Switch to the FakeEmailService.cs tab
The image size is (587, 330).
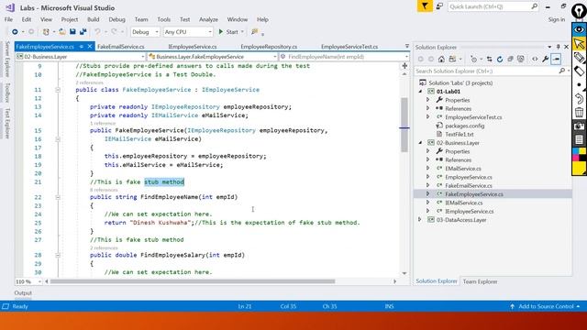[x=120, y=47]
